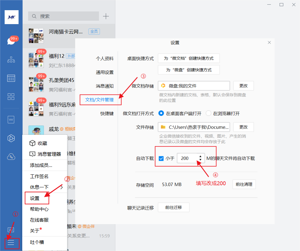Click 为"微文档"创建快捷方式 button

tap(189, 58)
